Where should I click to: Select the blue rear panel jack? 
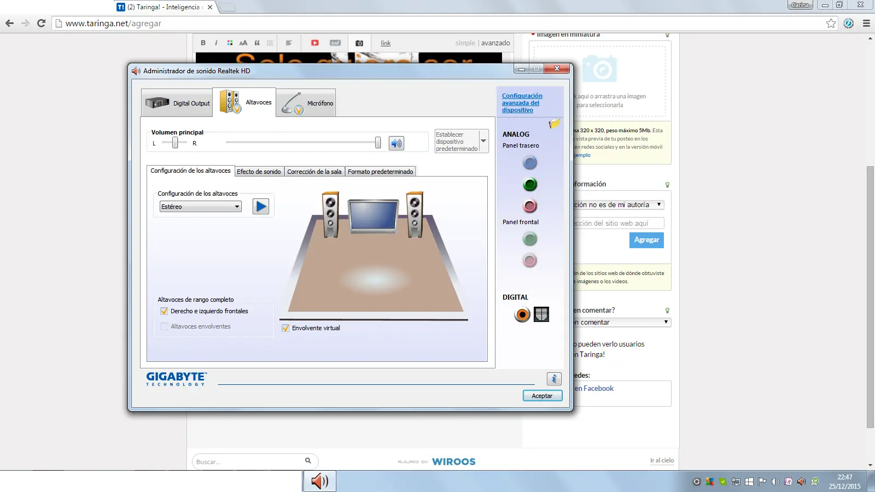[530, 163]
